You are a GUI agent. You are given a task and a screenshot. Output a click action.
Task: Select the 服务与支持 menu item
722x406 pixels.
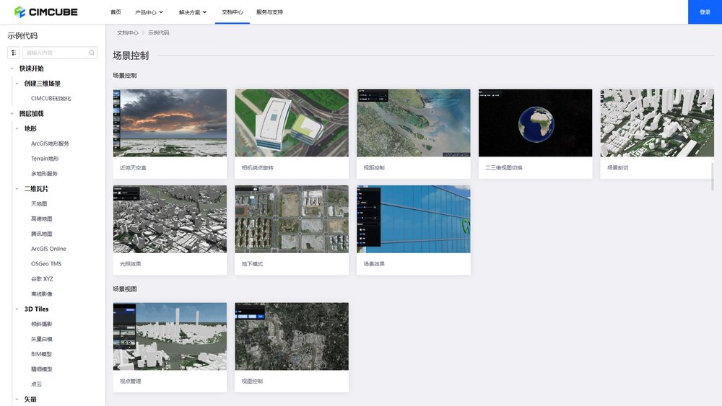point(269,12)
